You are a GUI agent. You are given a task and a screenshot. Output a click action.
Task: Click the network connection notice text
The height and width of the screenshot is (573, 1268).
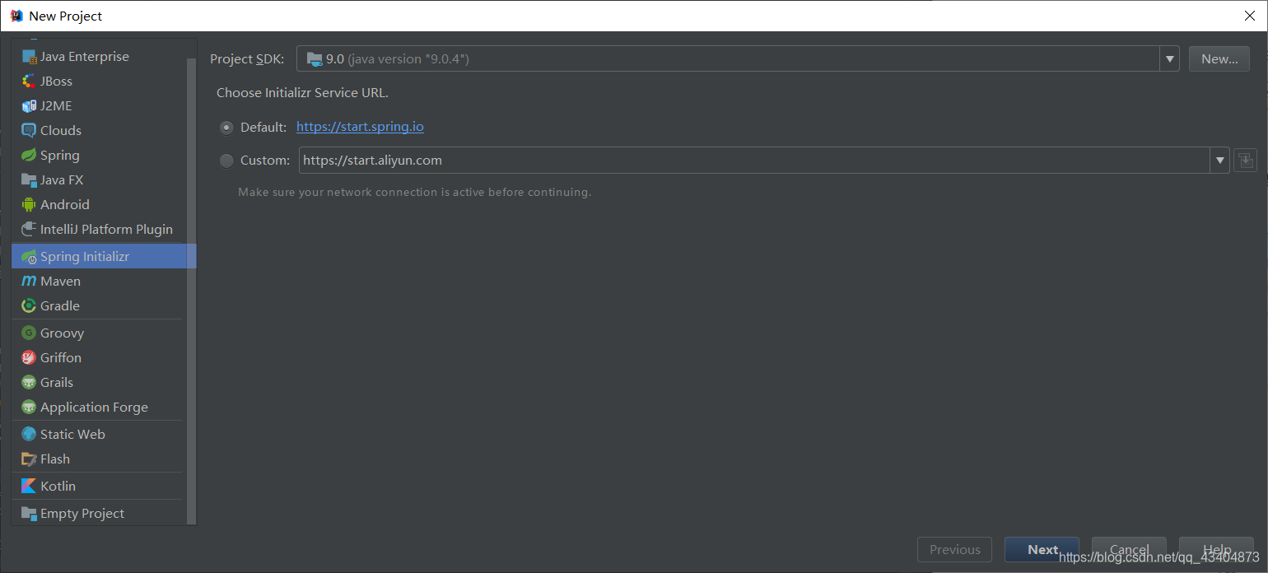coord(414,193)
